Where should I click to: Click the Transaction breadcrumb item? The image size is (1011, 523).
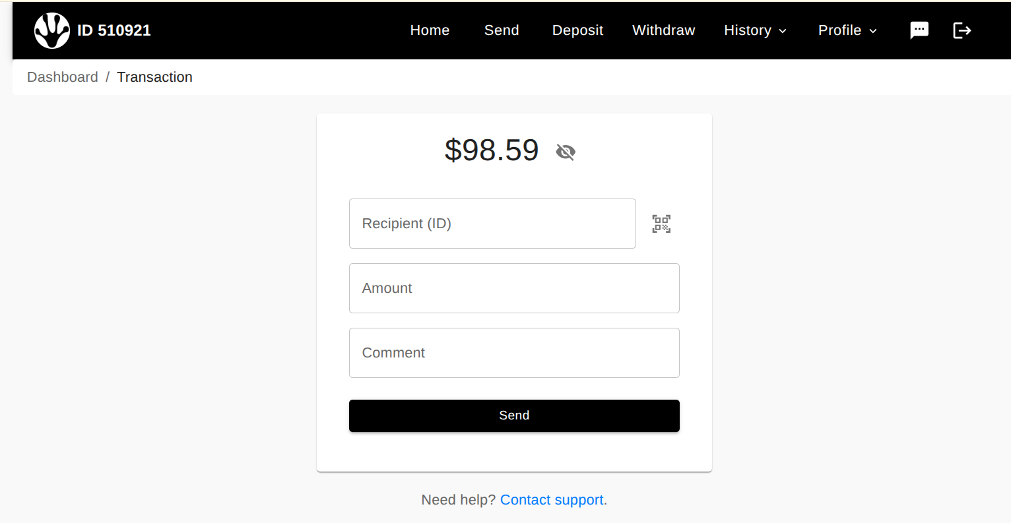[x=154, y=77]
